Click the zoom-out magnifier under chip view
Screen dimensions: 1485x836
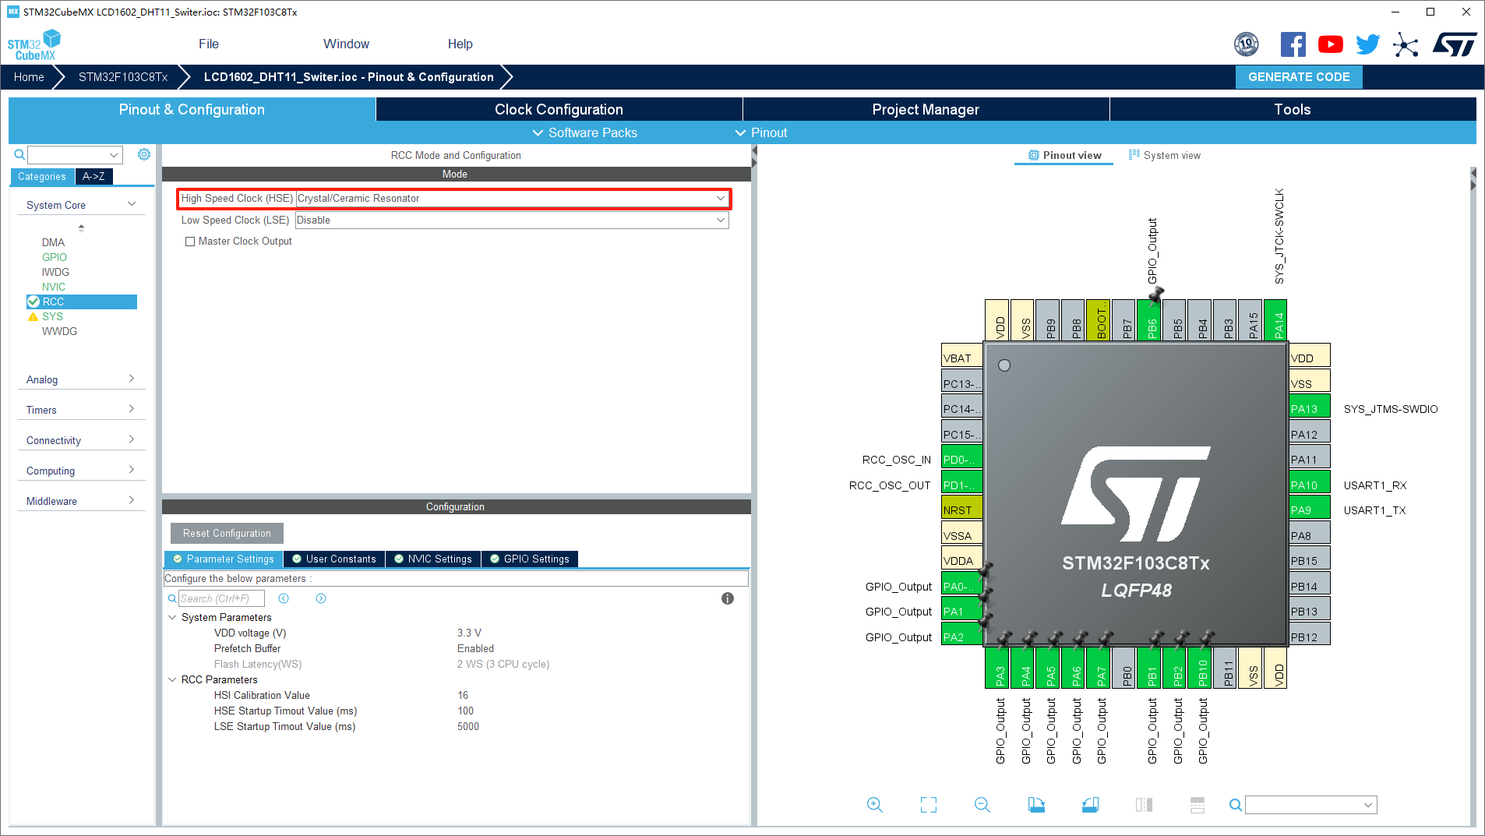[982, 805]
